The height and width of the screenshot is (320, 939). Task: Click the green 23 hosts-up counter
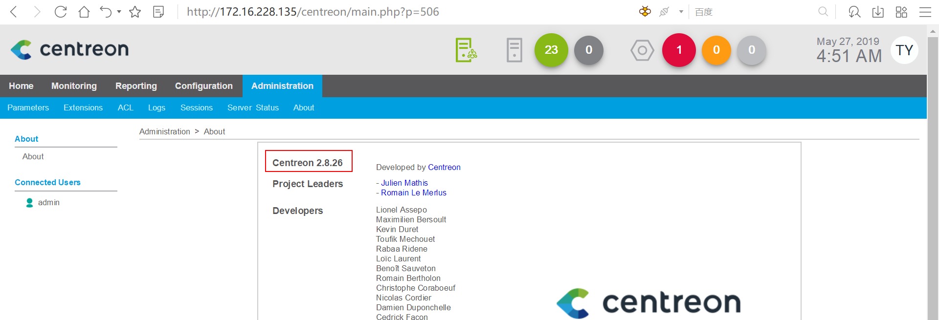click(x=551, y=50)
